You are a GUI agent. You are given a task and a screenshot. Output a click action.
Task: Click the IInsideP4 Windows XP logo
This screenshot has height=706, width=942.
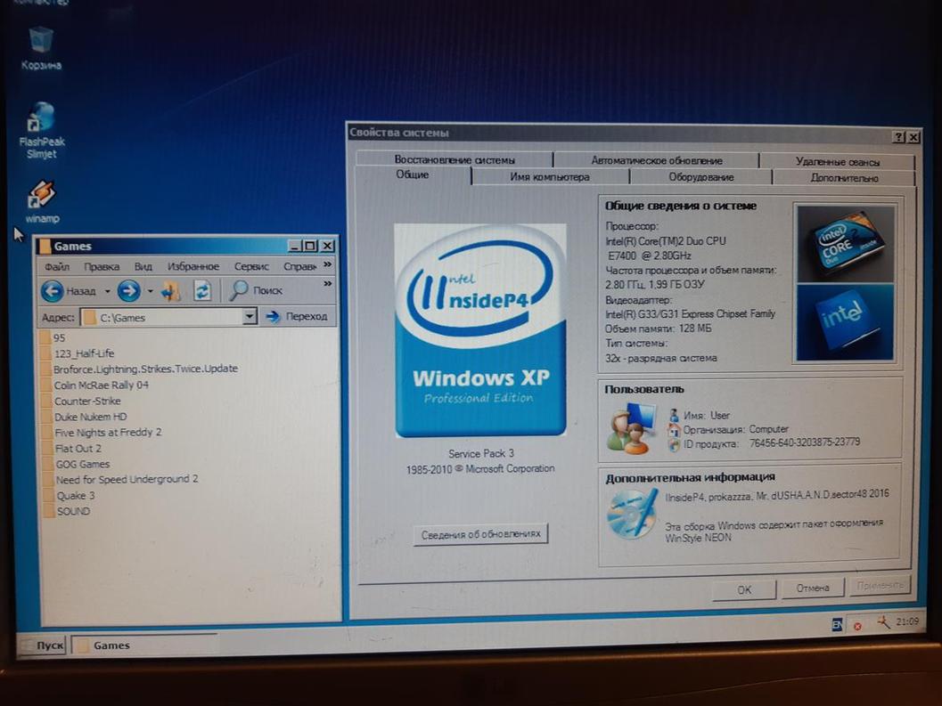point(480,330)
